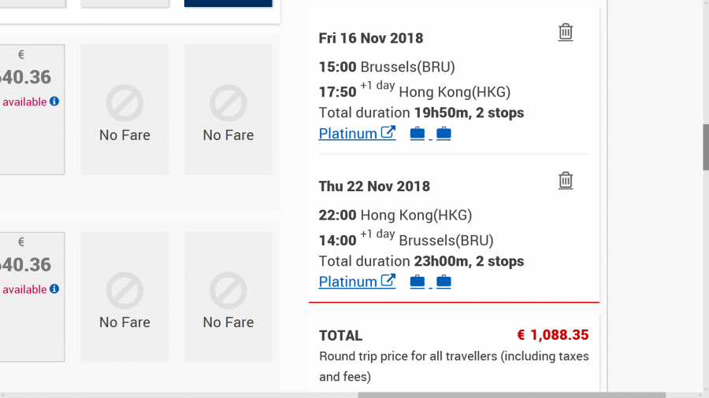Viewport: 709px width, 398px height.
Task: Click second baggage icon for Hong Kong departure
Action: pyautogui.click(x=444, y=282)
